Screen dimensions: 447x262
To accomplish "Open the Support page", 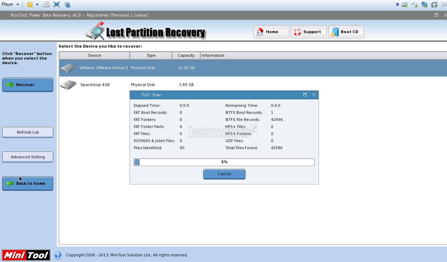I will tap(309, 32).
